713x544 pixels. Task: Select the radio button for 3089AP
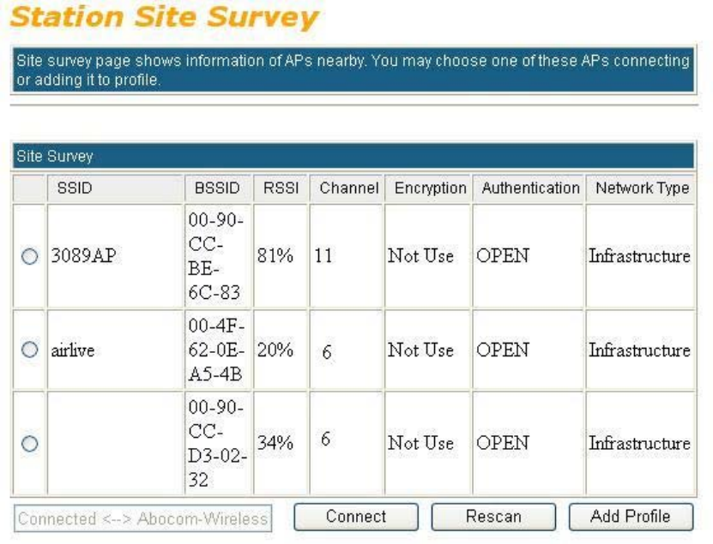[29, 256]
